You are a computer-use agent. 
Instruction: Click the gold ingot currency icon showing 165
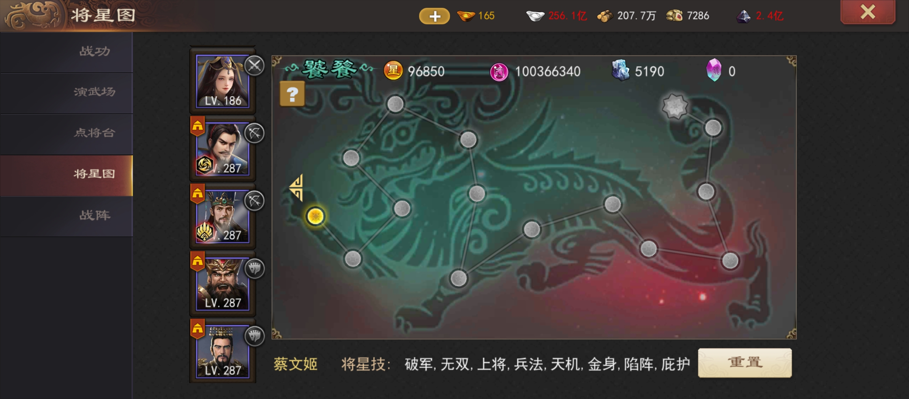466,16
